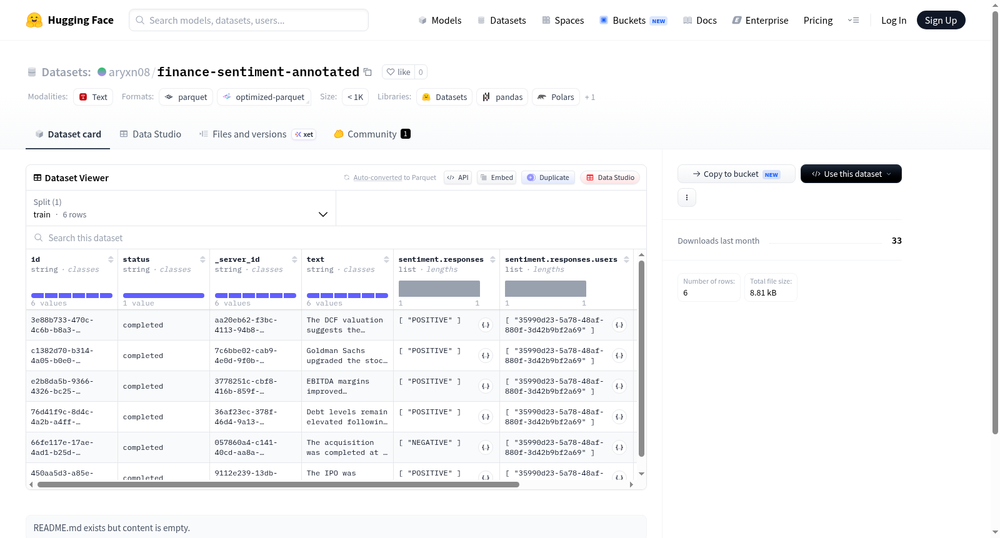The image size is (1000, 538).
Task: Open the Files and versions tab
Action: [257, 134]
